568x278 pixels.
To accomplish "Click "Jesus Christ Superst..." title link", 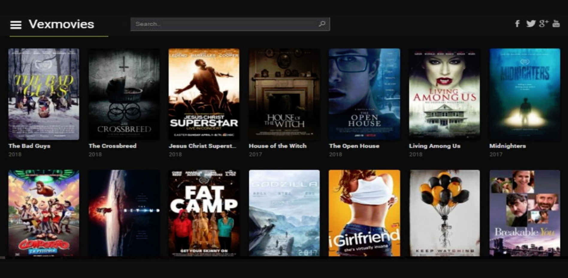I will point(203,146).
